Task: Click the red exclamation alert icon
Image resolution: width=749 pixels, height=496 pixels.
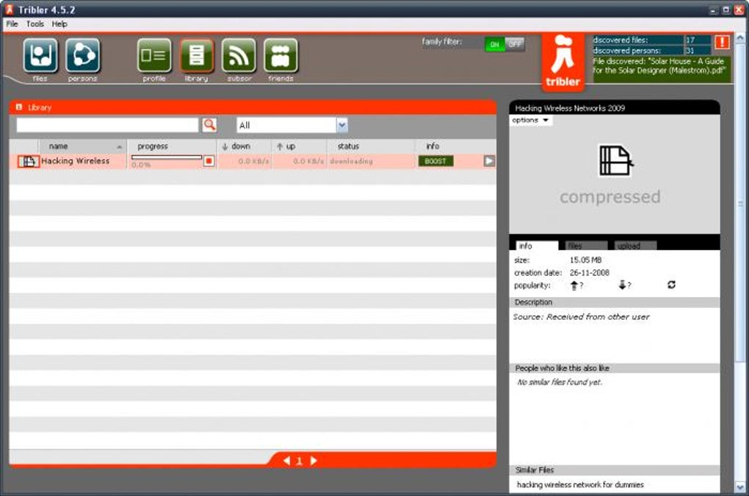Action: 722,43
